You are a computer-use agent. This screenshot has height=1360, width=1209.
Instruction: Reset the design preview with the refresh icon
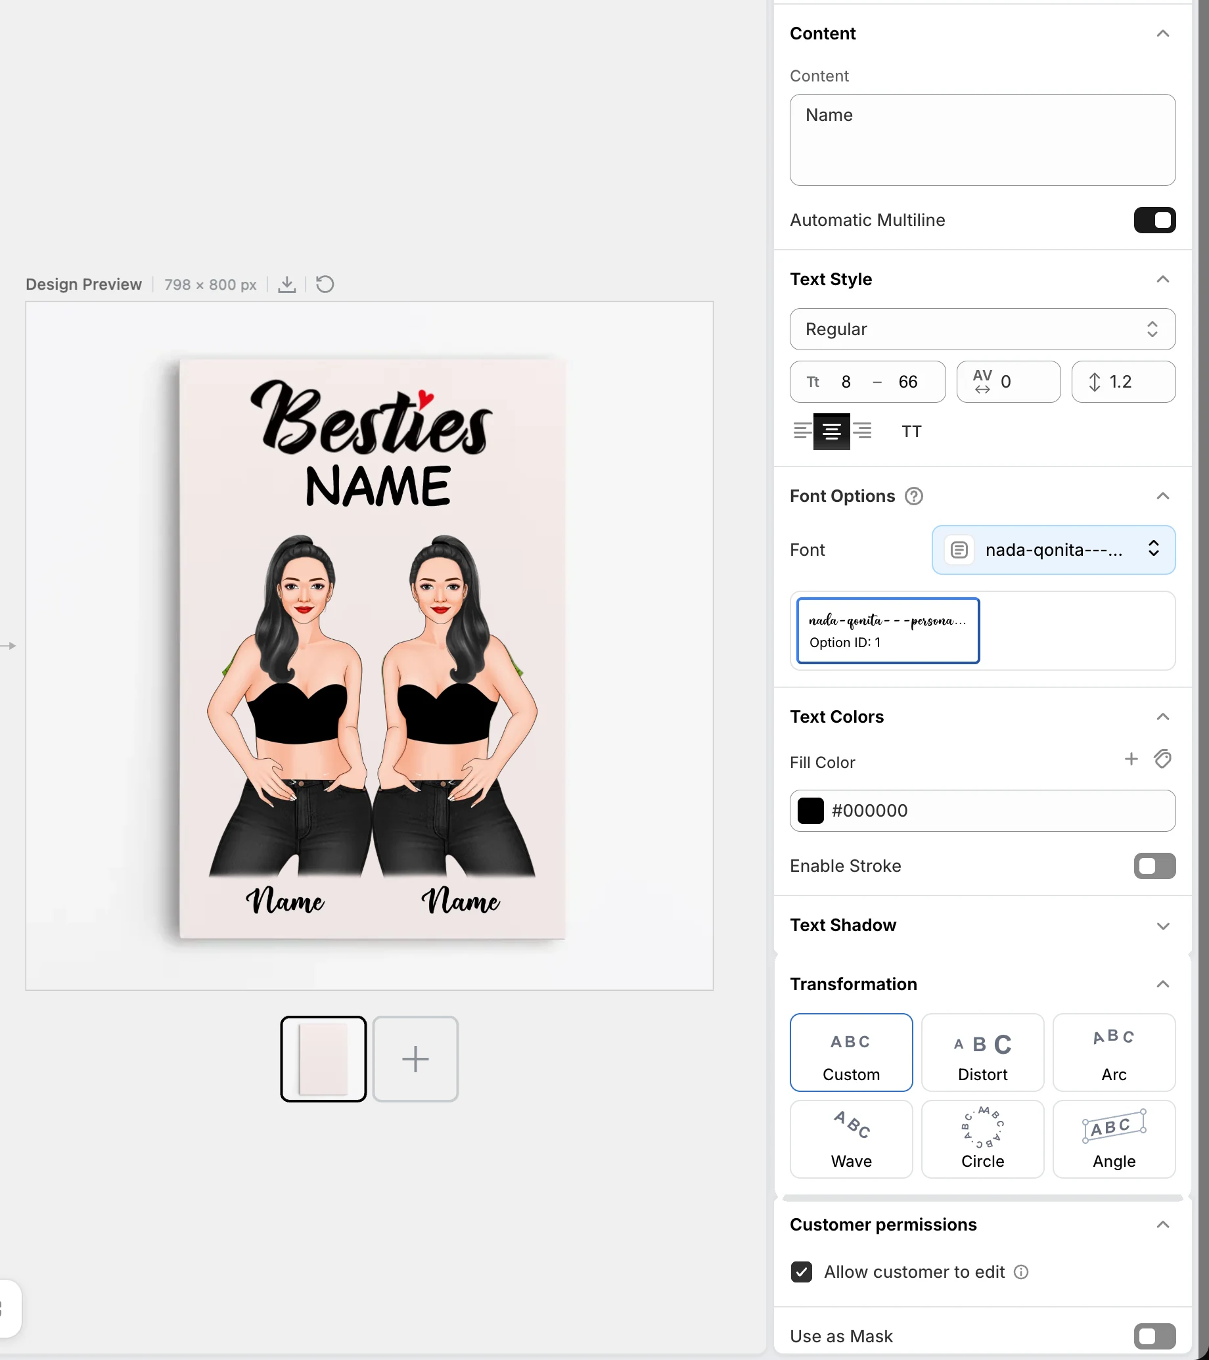pos(325,284)
